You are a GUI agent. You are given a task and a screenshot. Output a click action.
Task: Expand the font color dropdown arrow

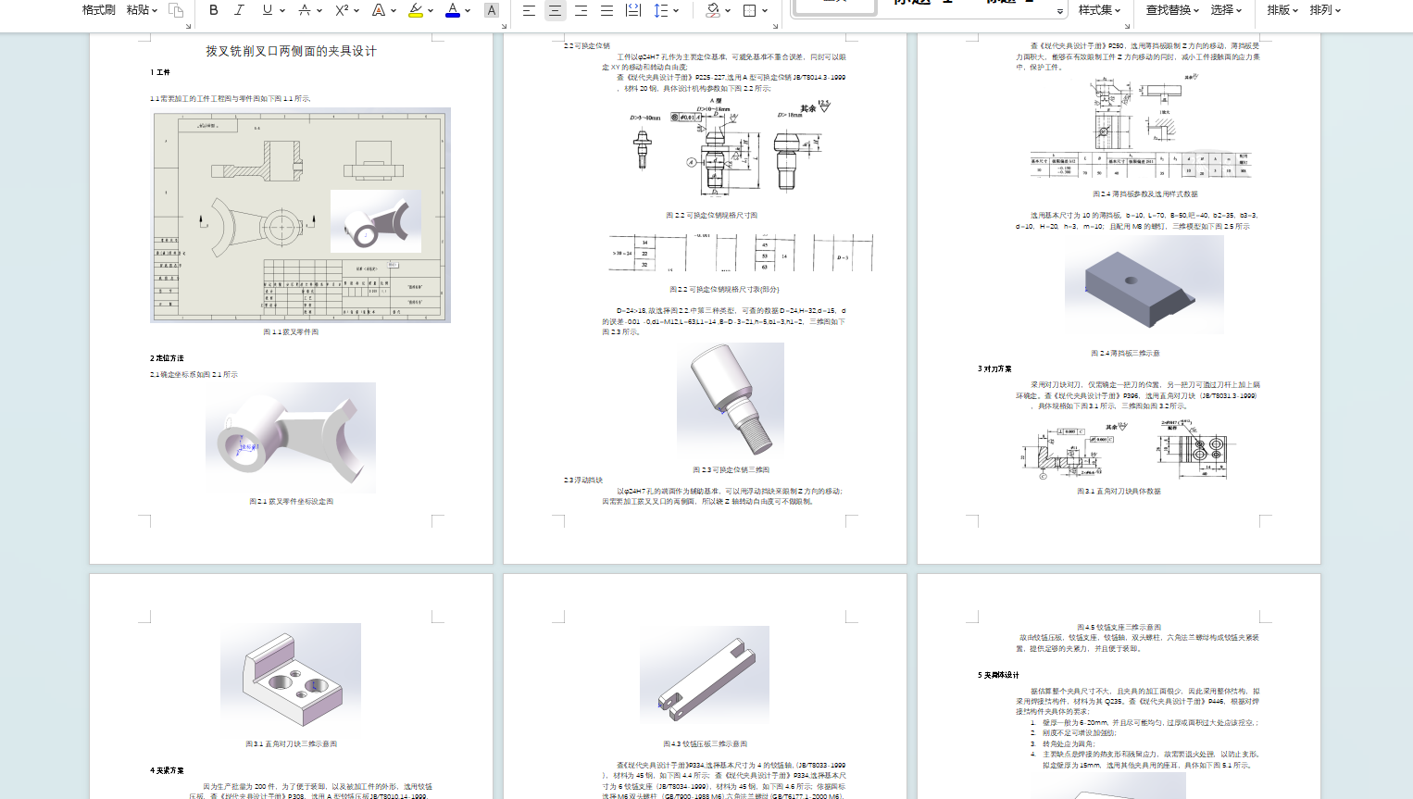point(468,11)
